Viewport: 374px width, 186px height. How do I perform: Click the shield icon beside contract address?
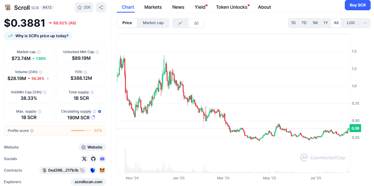coord(93,170)
